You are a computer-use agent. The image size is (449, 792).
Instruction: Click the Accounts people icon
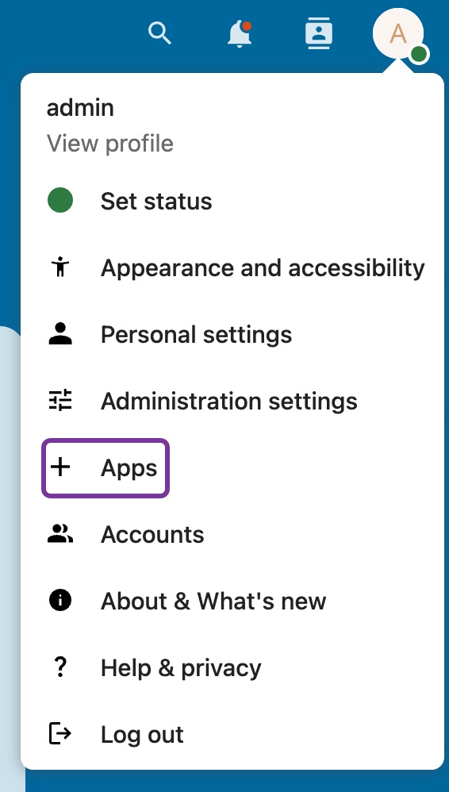(60, 534)
